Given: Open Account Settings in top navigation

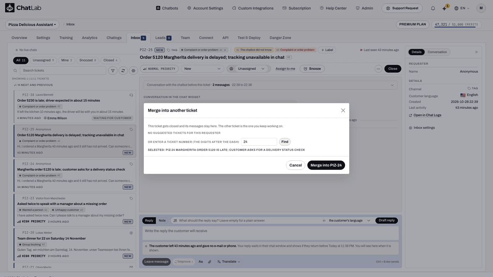Looking at the screenshot, I should click(205, 8).
